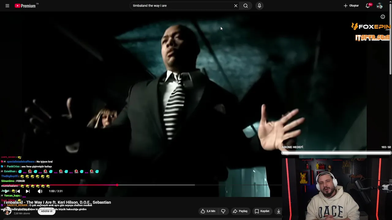Click the Timbaland video title text
The width and height of the screenshot is (392, 220).
coord(57,202)
